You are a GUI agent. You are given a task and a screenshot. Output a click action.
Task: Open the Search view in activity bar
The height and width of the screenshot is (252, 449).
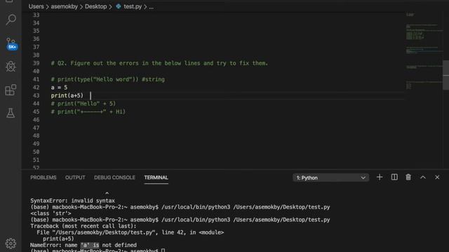11,20
